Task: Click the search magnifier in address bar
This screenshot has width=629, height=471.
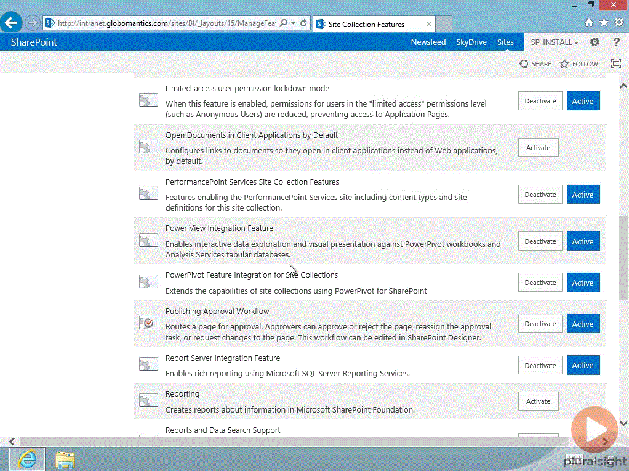Action: pos(284,23)
